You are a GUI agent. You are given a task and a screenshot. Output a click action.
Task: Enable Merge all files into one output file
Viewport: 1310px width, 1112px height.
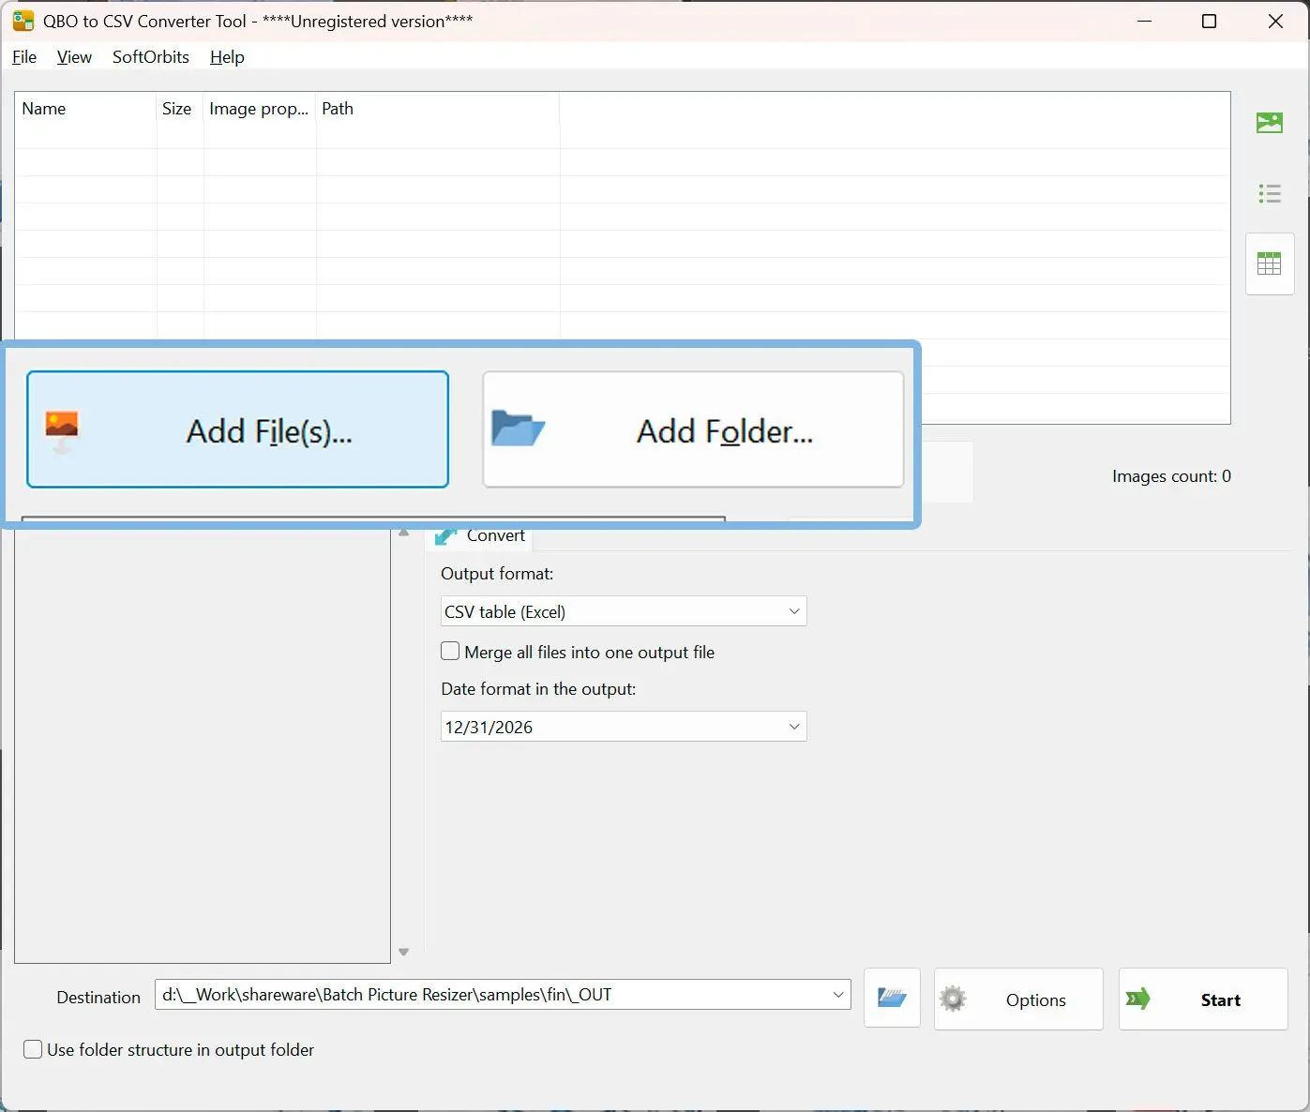[x=451, y=652]
